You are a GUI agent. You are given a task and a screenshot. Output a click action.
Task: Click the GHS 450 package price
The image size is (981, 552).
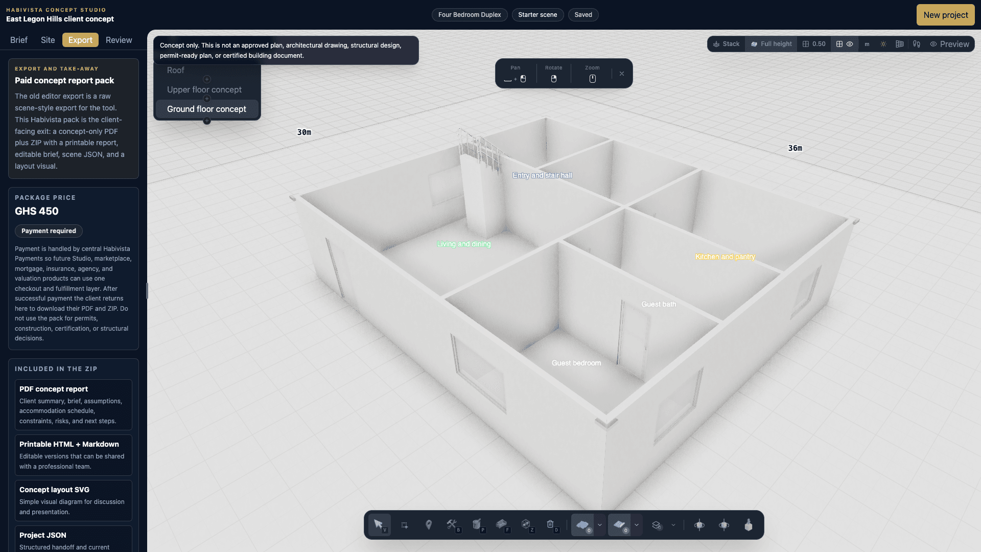(x=37, y=211)
